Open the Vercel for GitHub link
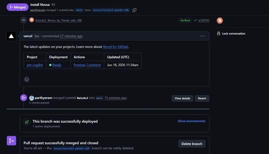Screen dimensions: 269x154 click(115, 47)
